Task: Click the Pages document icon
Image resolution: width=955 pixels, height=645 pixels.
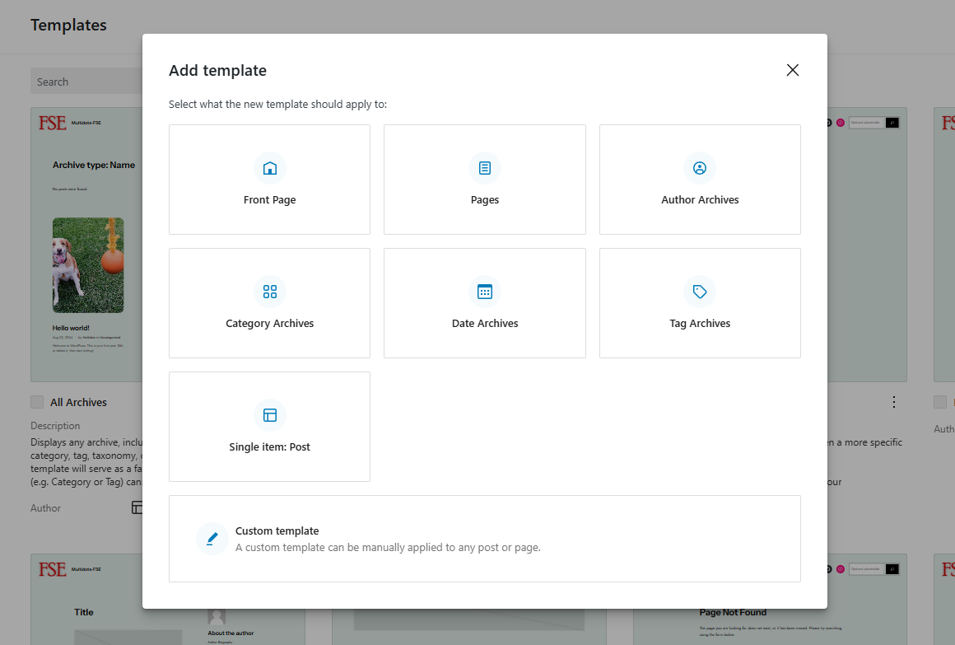Action: [485, 168]
